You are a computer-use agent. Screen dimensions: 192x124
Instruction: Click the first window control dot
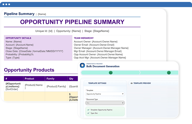(x=3, y=5)
